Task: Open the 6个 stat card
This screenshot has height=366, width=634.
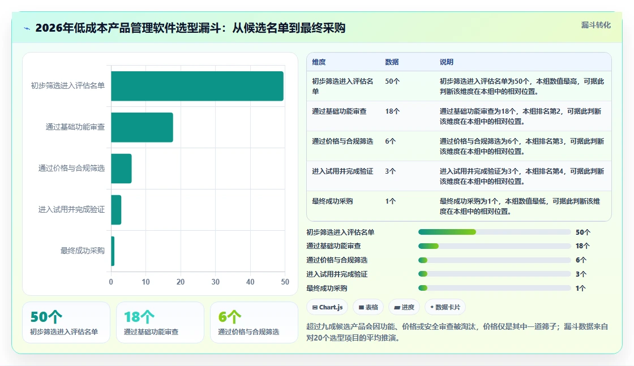Action: [254, 322]
